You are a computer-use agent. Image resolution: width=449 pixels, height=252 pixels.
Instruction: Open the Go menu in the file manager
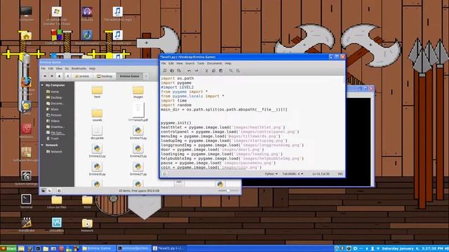[x=67, y=69]
